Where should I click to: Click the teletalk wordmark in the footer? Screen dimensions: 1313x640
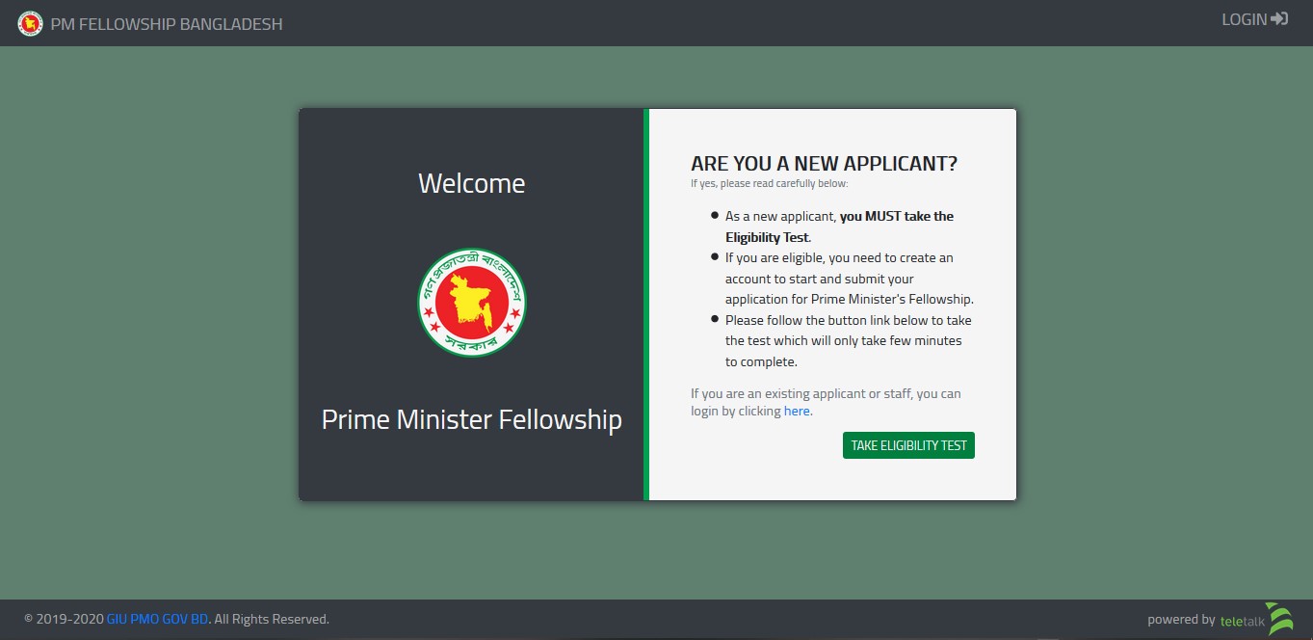pos(1242,621)
